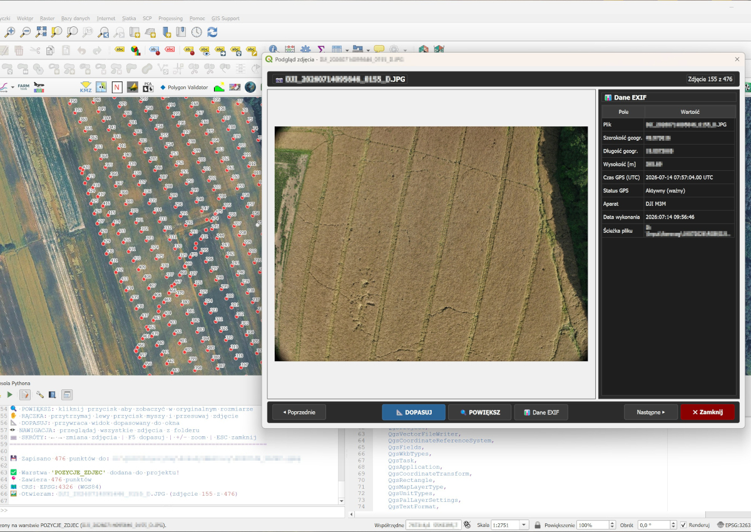Open the Pomoc menu

tap(197, 18)
